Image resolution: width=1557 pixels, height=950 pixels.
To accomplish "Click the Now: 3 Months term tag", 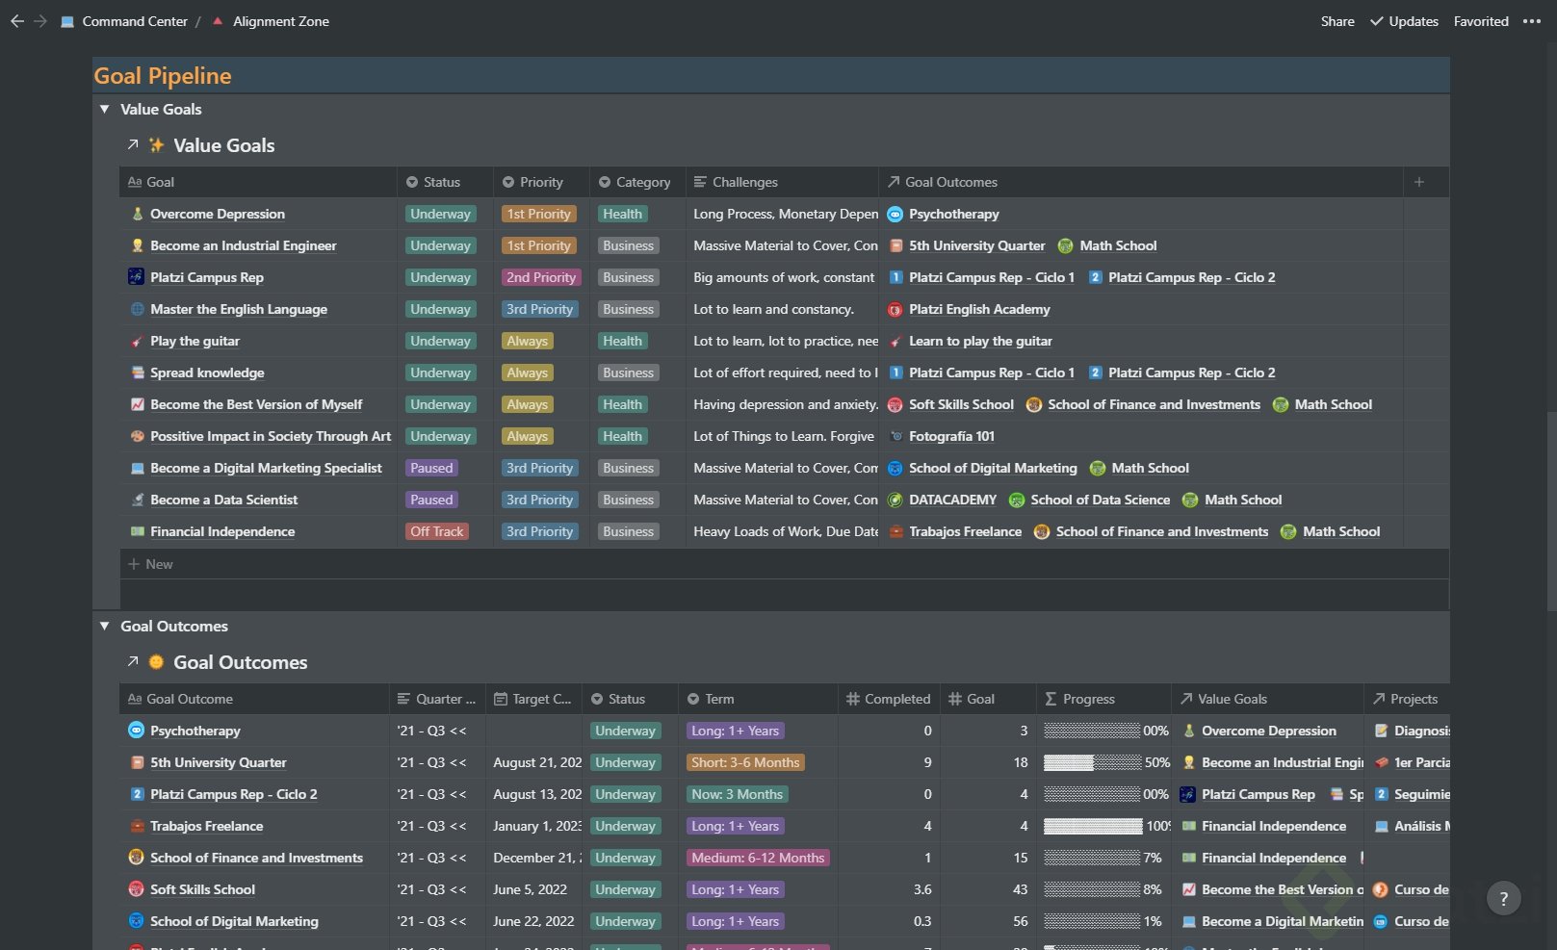I will point(738,794).
